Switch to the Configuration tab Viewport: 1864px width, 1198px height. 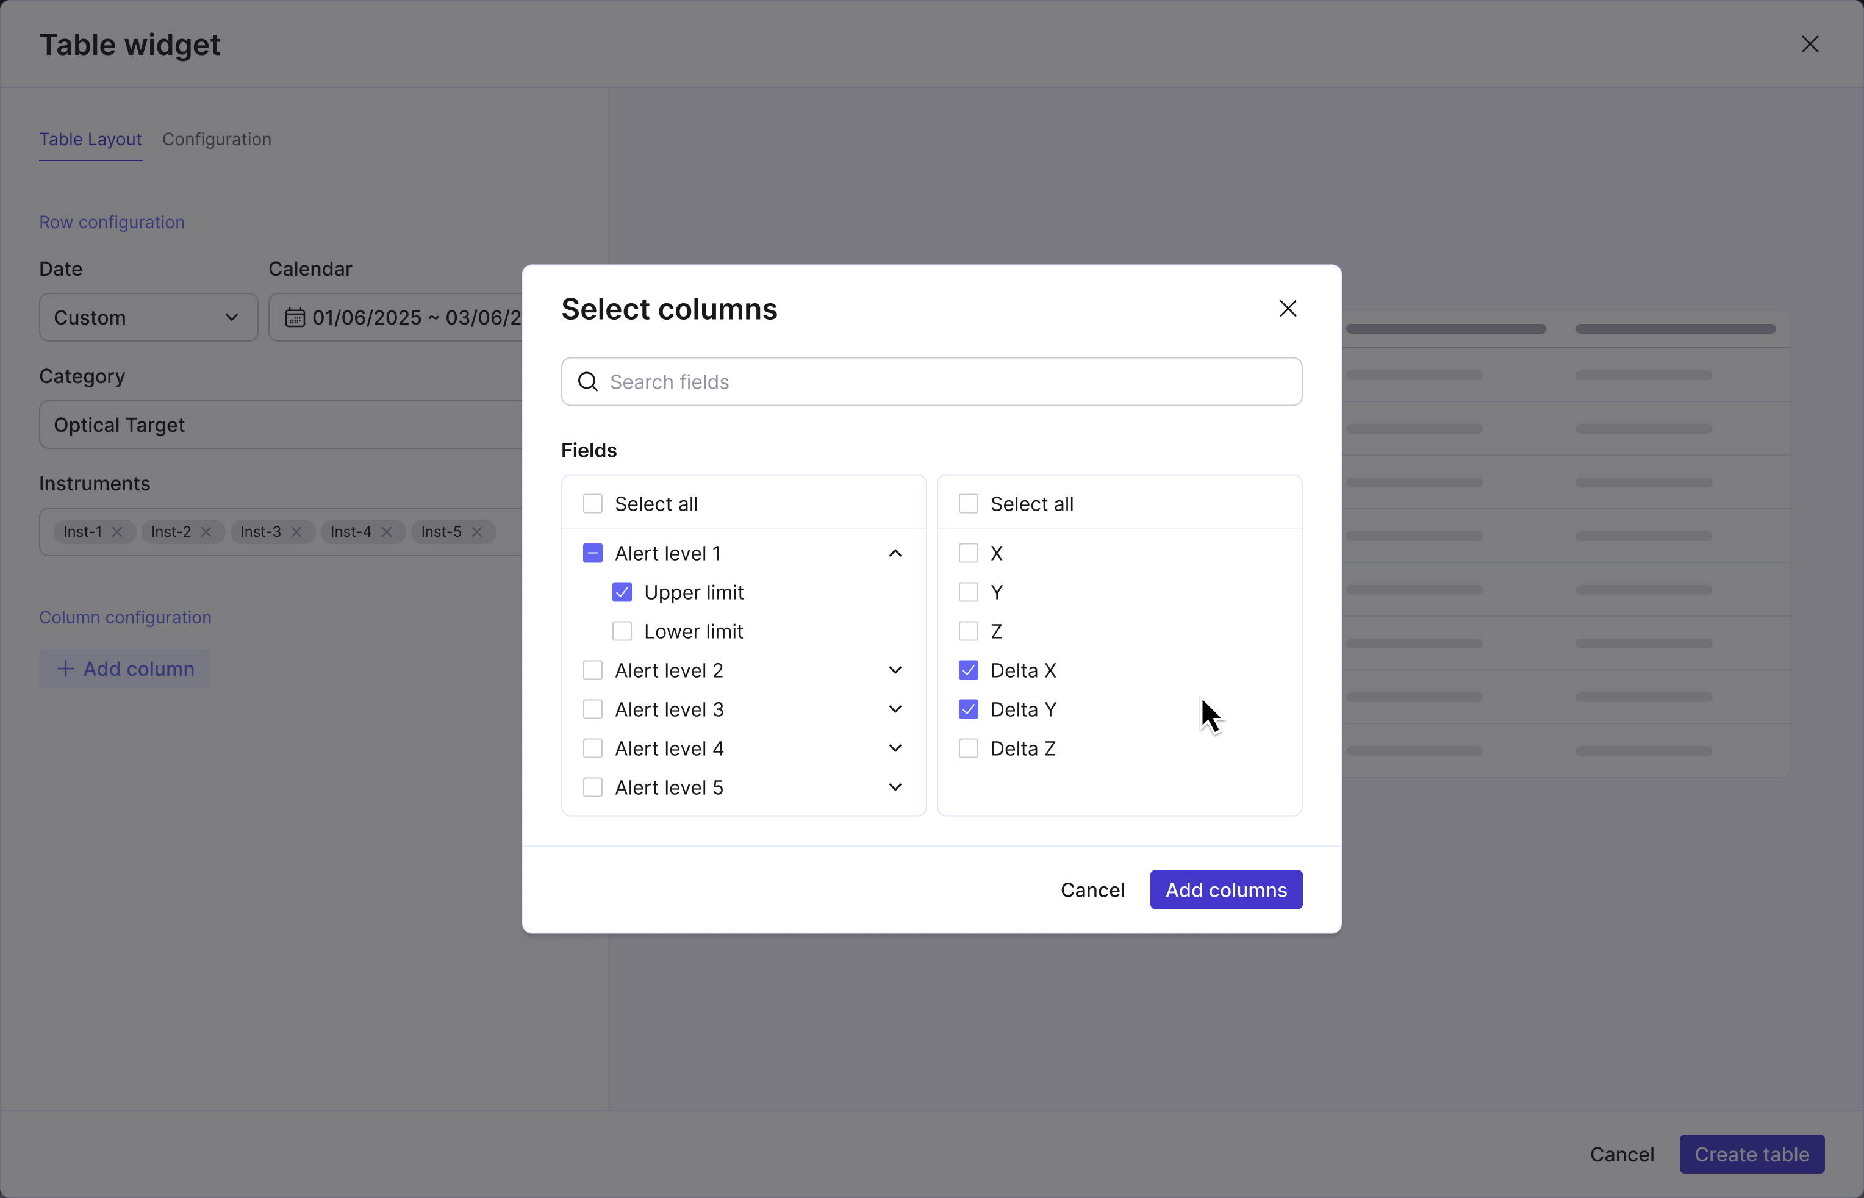[x=216, y=139]
